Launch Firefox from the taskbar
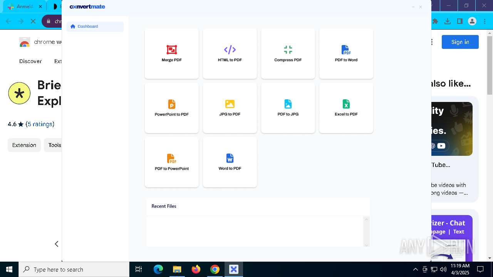This screenshot has width=493, height=277. pyautogui.click(x=196, y=269)
